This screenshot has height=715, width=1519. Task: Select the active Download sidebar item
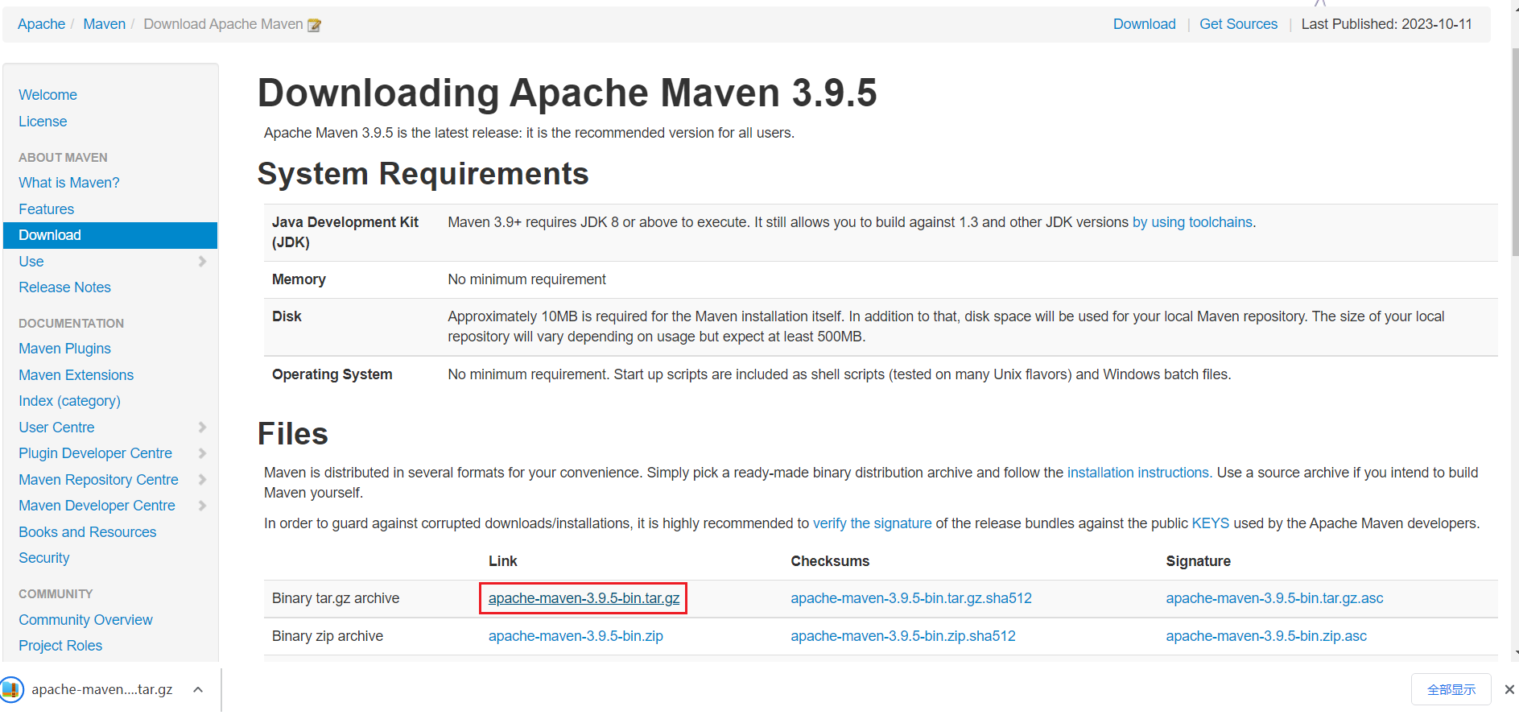[x=110, y=235]
